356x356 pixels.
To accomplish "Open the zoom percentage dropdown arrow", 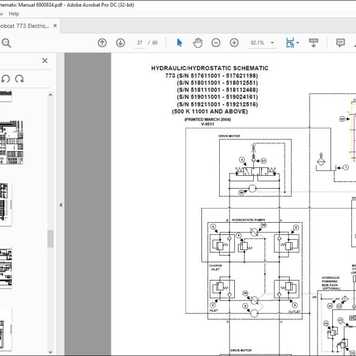I will [x=272, y=43].
